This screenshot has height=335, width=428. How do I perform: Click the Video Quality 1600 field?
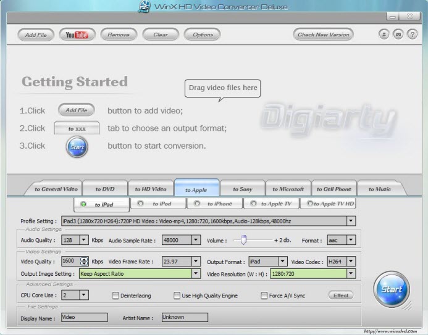[70, 261]
